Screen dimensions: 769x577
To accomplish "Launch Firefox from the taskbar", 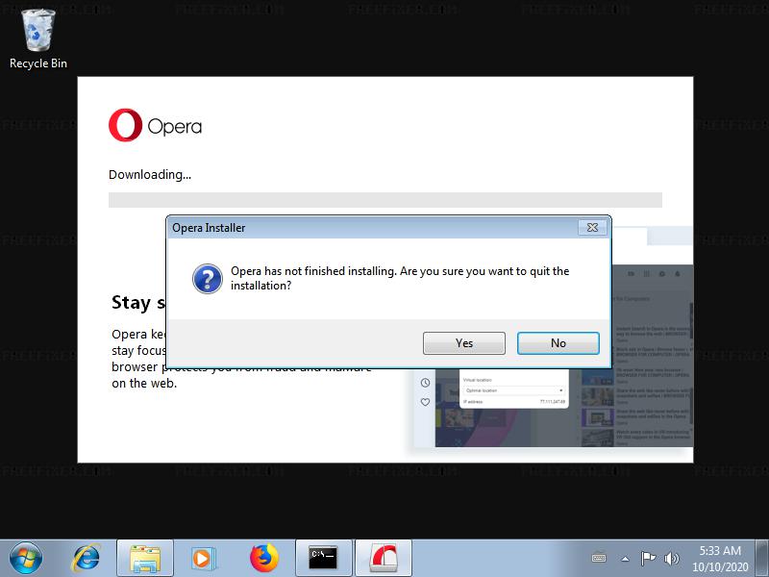I will coord(262,558).
